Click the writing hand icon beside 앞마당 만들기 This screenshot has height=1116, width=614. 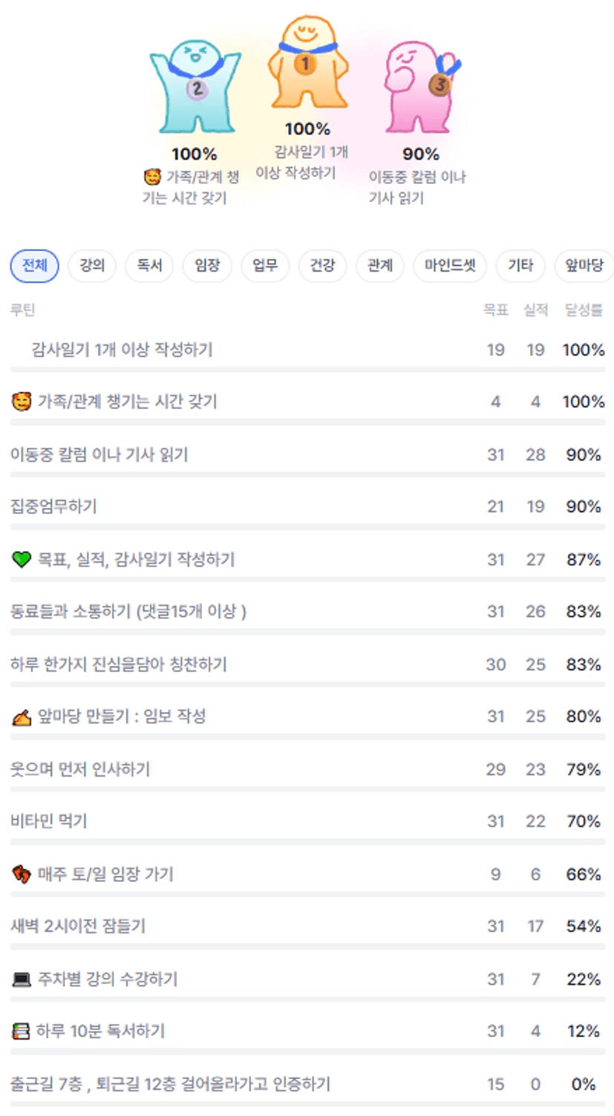coord(21,717)
